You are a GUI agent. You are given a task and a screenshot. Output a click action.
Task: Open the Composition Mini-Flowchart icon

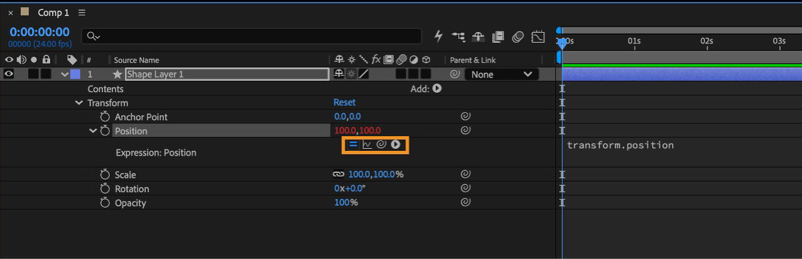[x=458, y=37]
